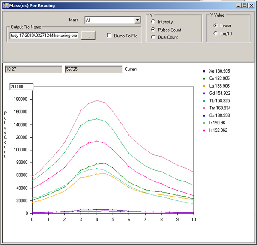Select Linear Y value scale

tap(215, 26)
